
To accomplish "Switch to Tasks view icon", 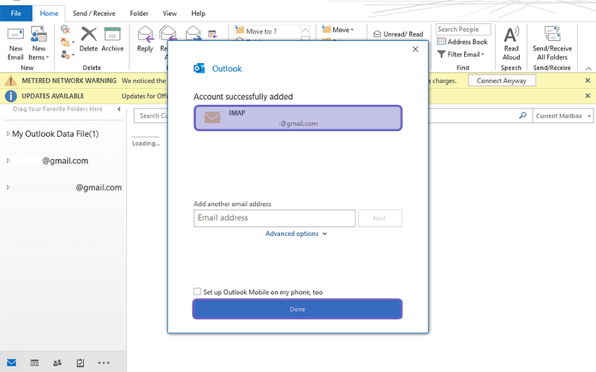I will [x=80, y=363].
